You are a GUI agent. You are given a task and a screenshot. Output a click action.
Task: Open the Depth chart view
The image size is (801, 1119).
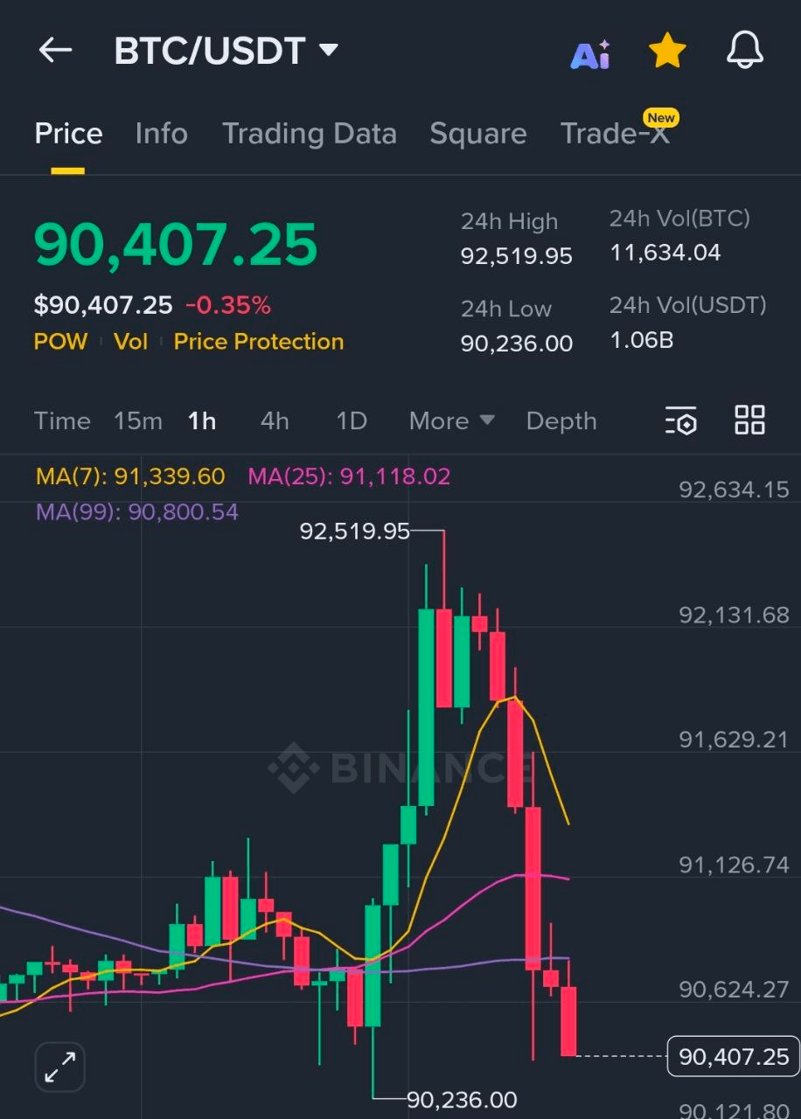pos(561,420)
